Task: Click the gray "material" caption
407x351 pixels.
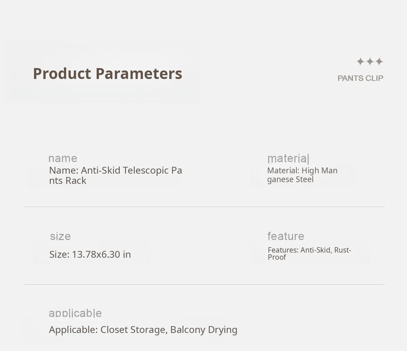Action: (288, 158)
